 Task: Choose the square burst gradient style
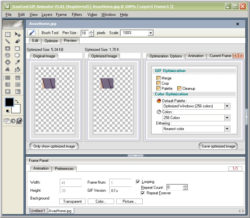pyautogui.click(x=8, y=91)
